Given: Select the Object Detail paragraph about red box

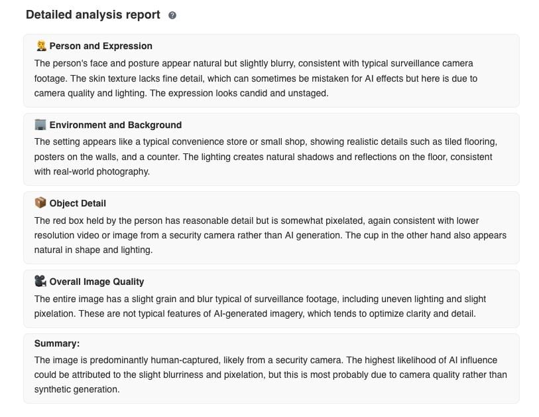Looking at the screenshot, I should click(x=270, y=235).
